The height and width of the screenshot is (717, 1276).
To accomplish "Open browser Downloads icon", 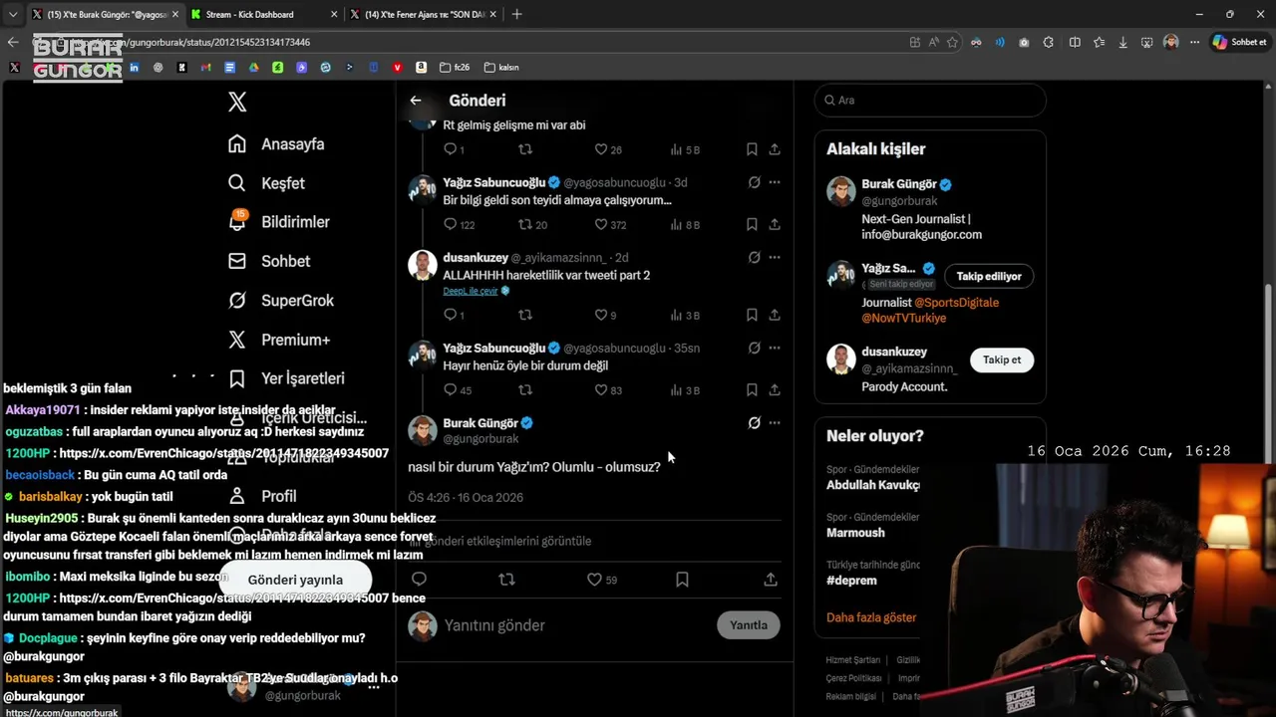I will [1123, 42].
